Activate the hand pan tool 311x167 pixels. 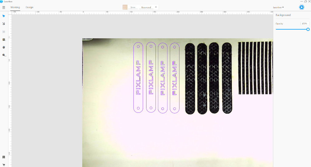pyautogui.click(x=3, y=47)
